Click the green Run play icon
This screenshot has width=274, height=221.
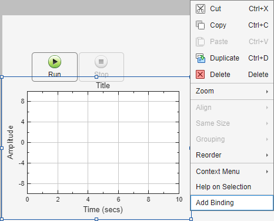click(55, 62)
